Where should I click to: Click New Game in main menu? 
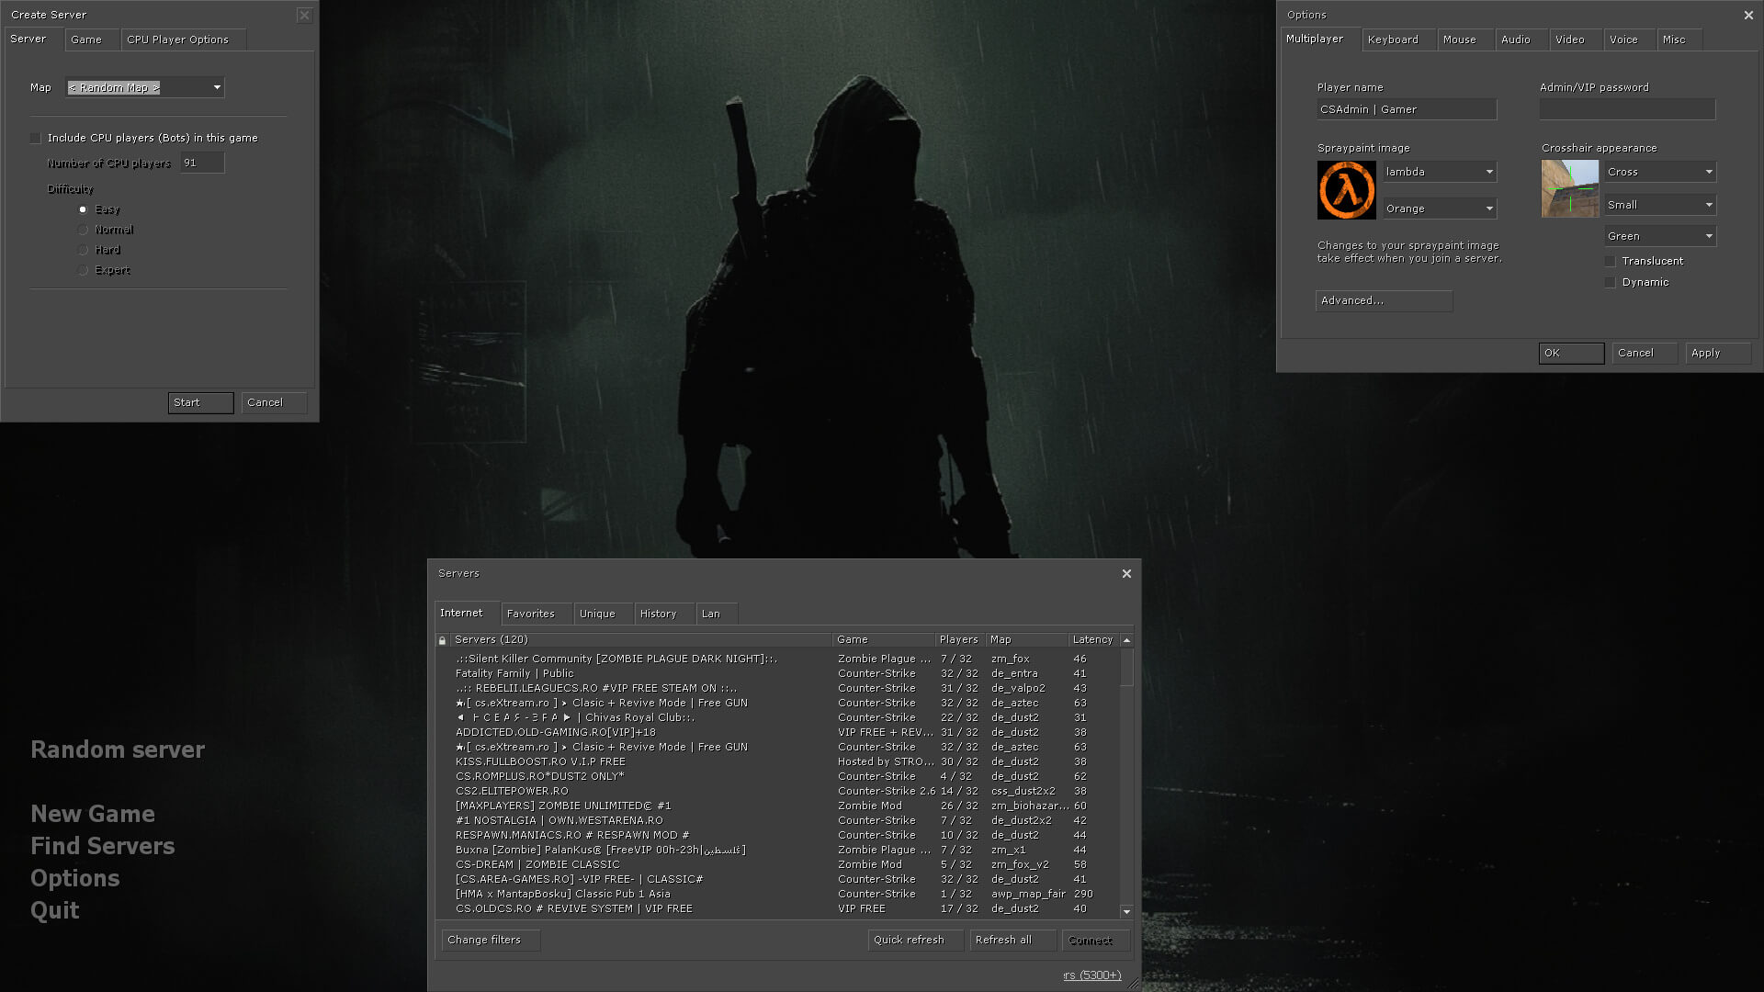coord(93,815)
